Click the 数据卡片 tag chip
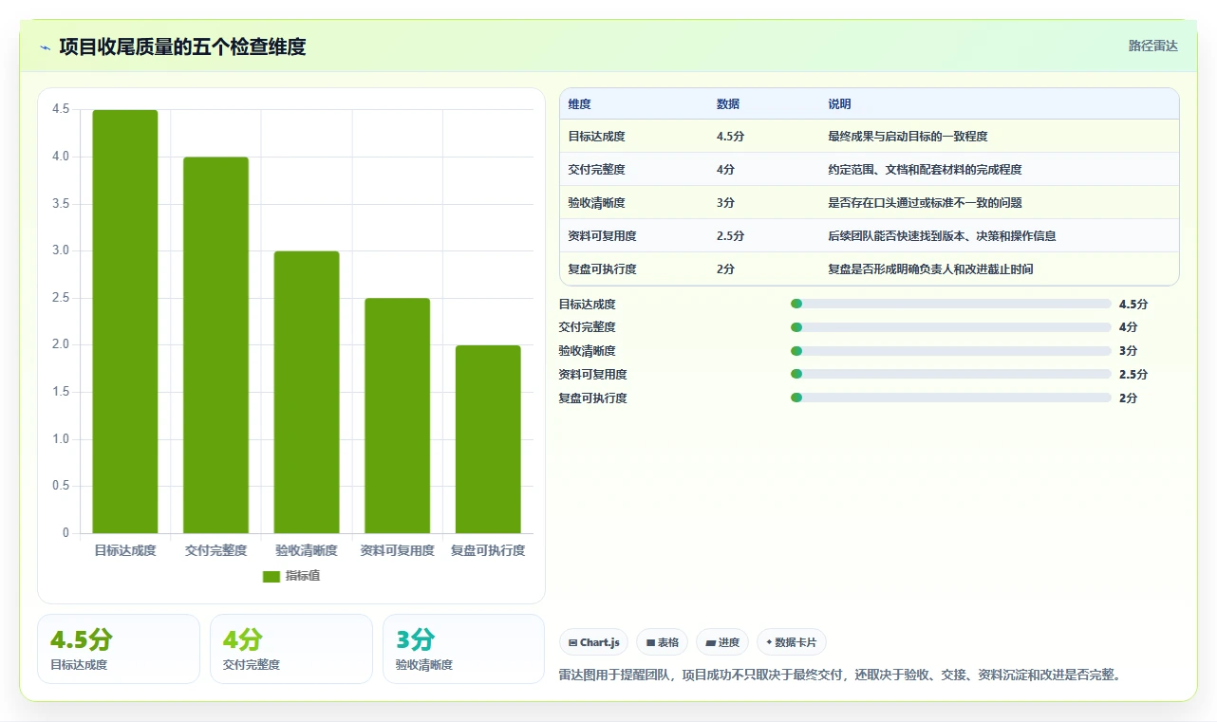This screenshot has width=1217, height=722. [792, 642]
